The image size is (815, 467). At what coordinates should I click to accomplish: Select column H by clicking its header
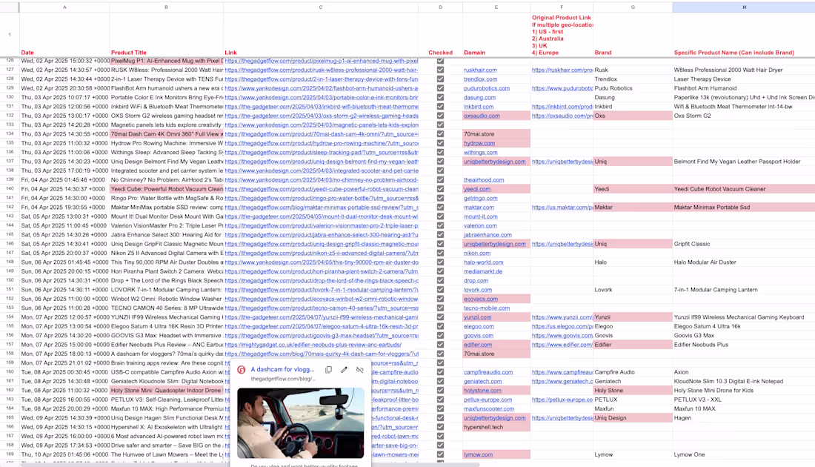[745, 7]
